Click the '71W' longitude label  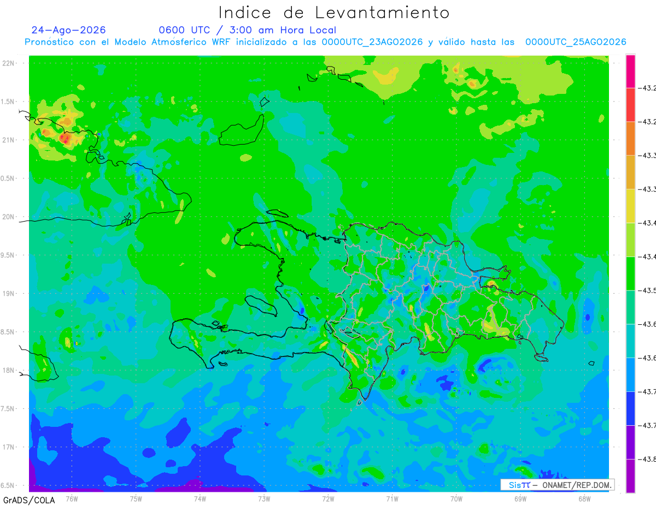pos(392,498)
